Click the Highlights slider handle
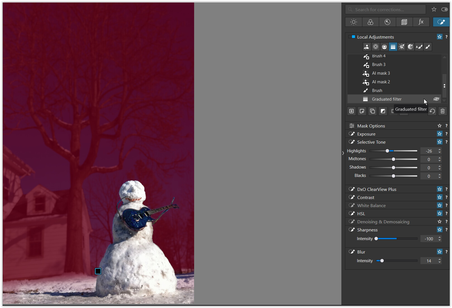 [x=387, y=151]
